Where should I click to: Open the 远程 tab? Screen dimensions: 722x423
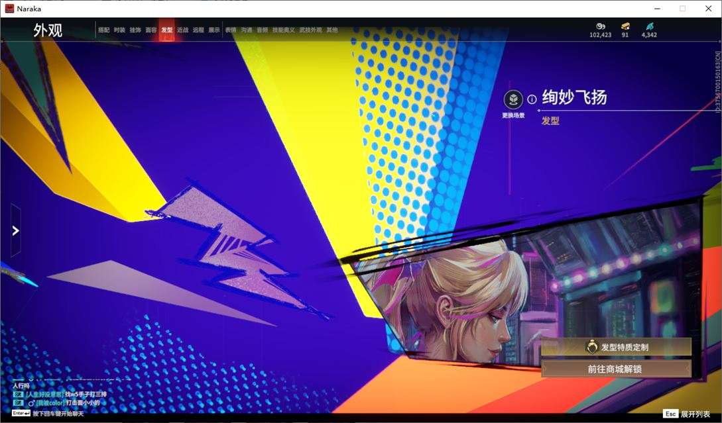(x=198, y=30)
